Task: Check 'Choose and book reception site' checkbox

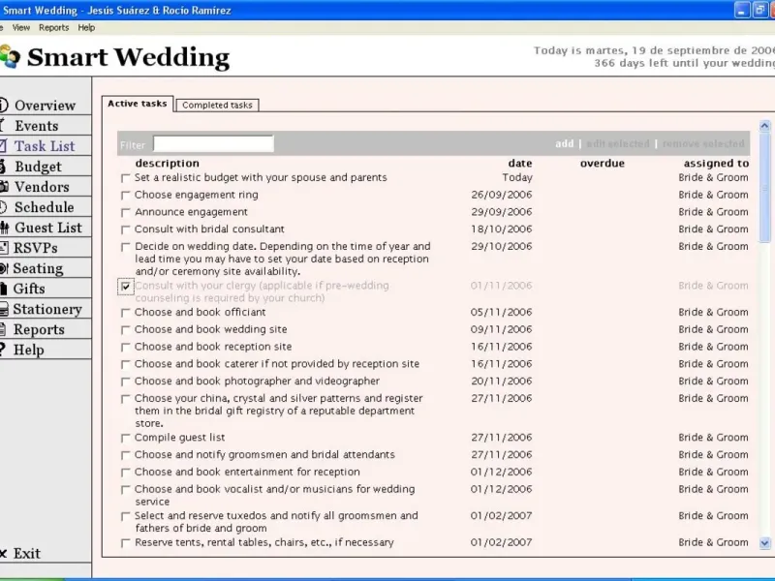Action: [126, 348]
